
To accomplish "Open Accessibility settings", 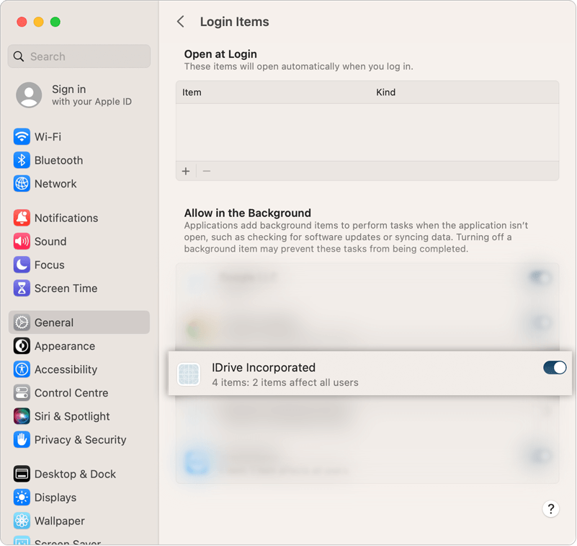I will 79,369.
